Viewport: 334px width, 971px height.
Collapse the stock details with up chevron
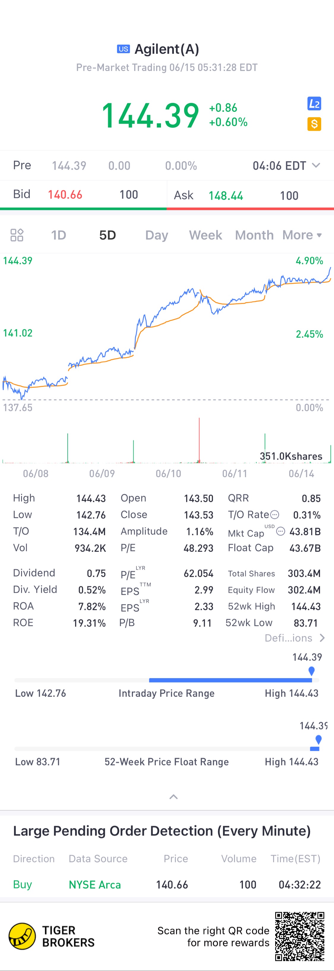pos(174,797)
